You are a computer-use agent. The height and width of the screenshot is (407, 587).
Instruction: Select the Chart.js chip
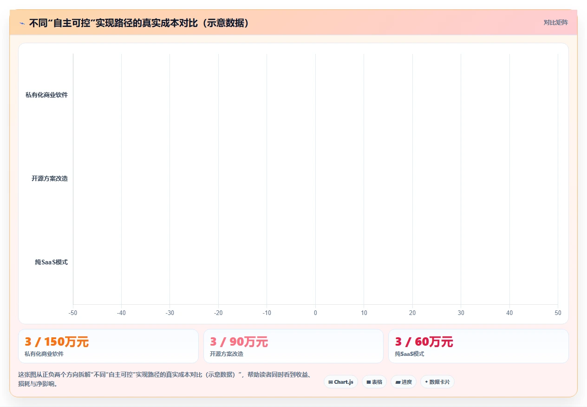pyautogui.click(x=341, y=382)
